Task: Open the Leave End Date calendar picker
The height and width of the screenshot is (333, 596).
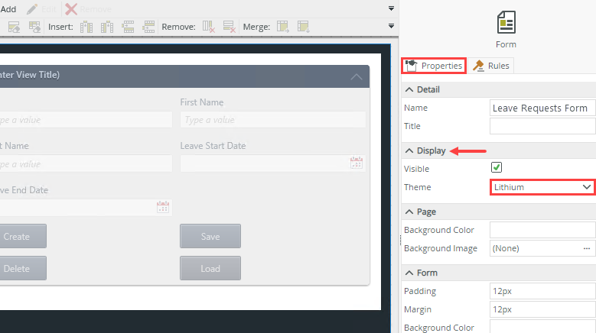Action: coord(163,207)
